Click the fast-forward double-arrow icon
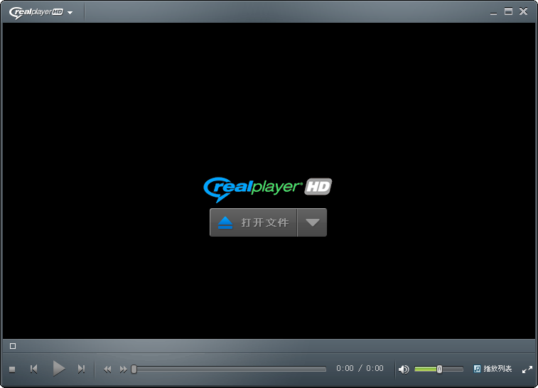 coord(123,369)
